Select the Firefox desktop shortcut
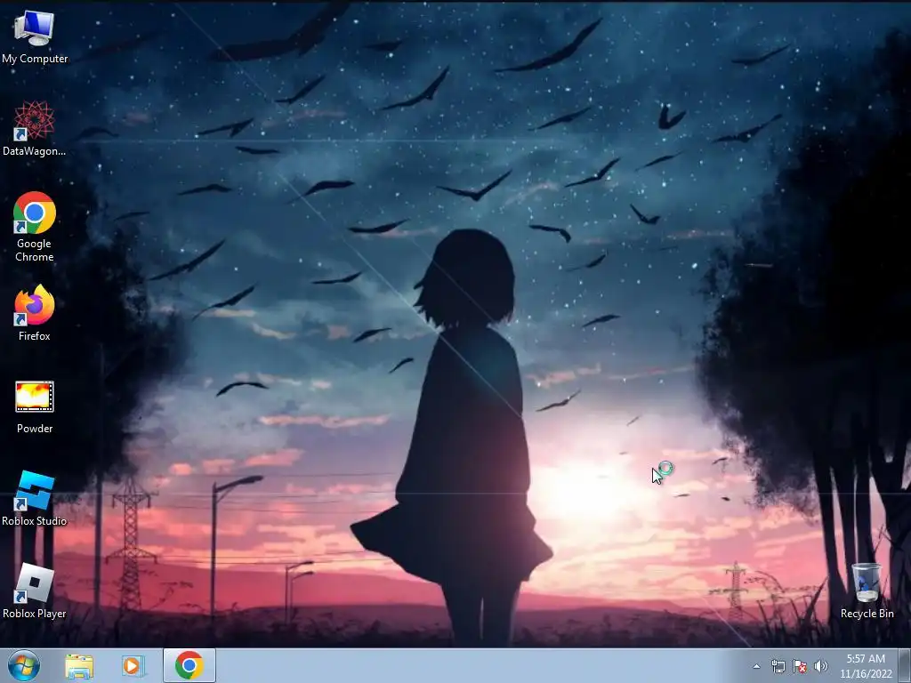The image size is (911, 683). point(35,312)
